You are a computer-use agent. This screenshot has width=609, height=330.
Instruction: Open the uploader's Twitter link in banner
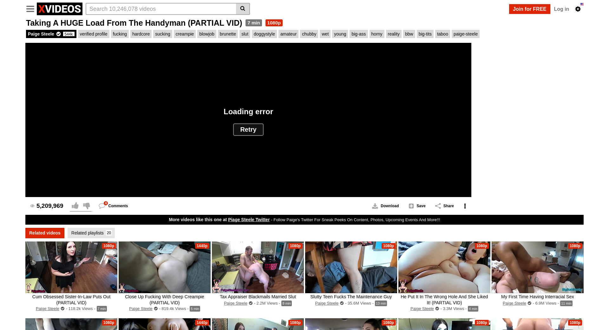click(x=249, y=220)
